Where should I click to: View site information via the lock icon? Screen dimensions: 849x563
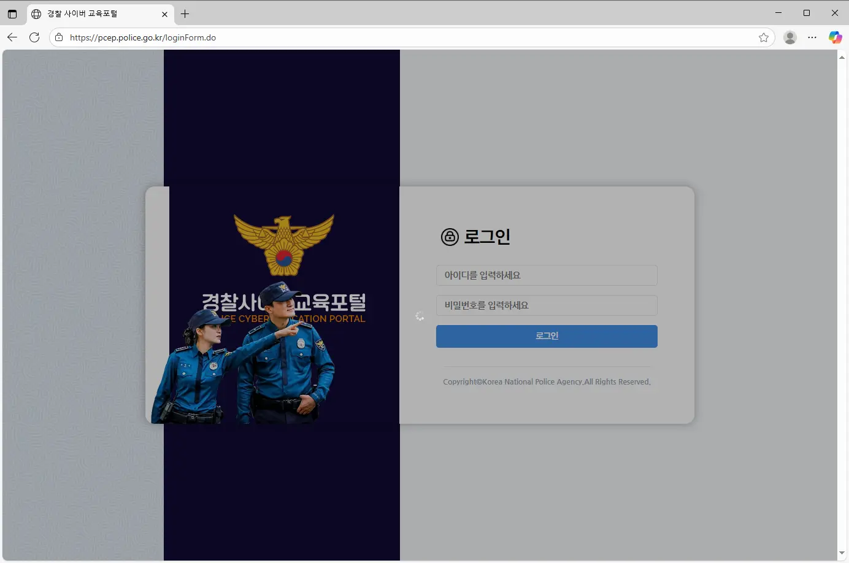click(59, 37)
